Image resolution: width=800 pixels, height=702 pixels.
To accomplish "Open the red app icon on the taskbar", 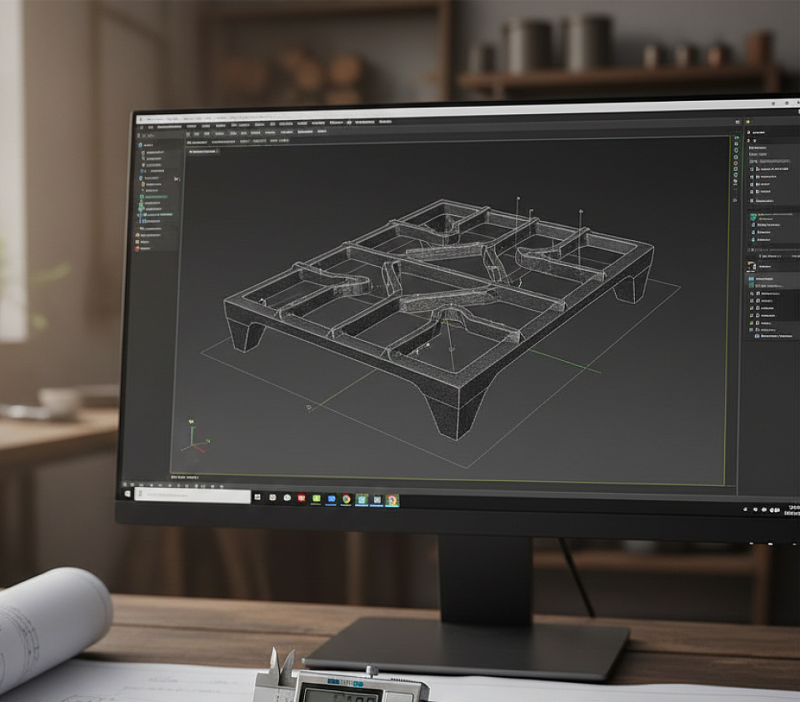I will pos(302,498).
